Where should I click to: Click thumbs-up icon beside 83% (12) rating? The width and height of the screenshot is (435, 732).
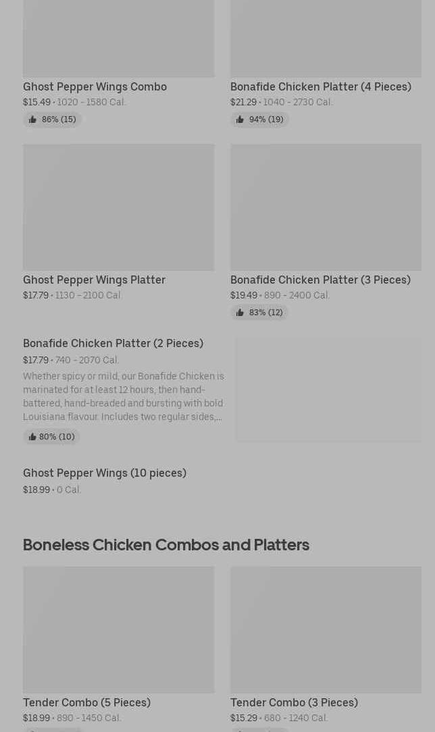(240, 313)
